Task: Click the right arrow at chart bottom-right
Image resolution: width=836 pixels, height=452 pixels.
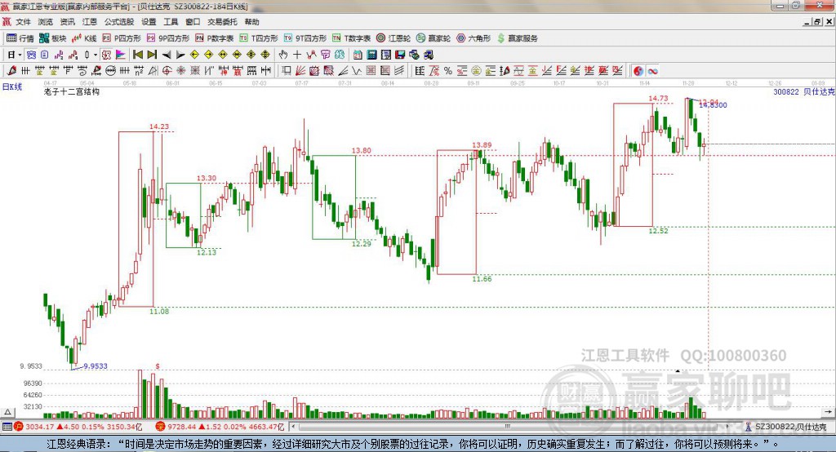Action: 828,411
